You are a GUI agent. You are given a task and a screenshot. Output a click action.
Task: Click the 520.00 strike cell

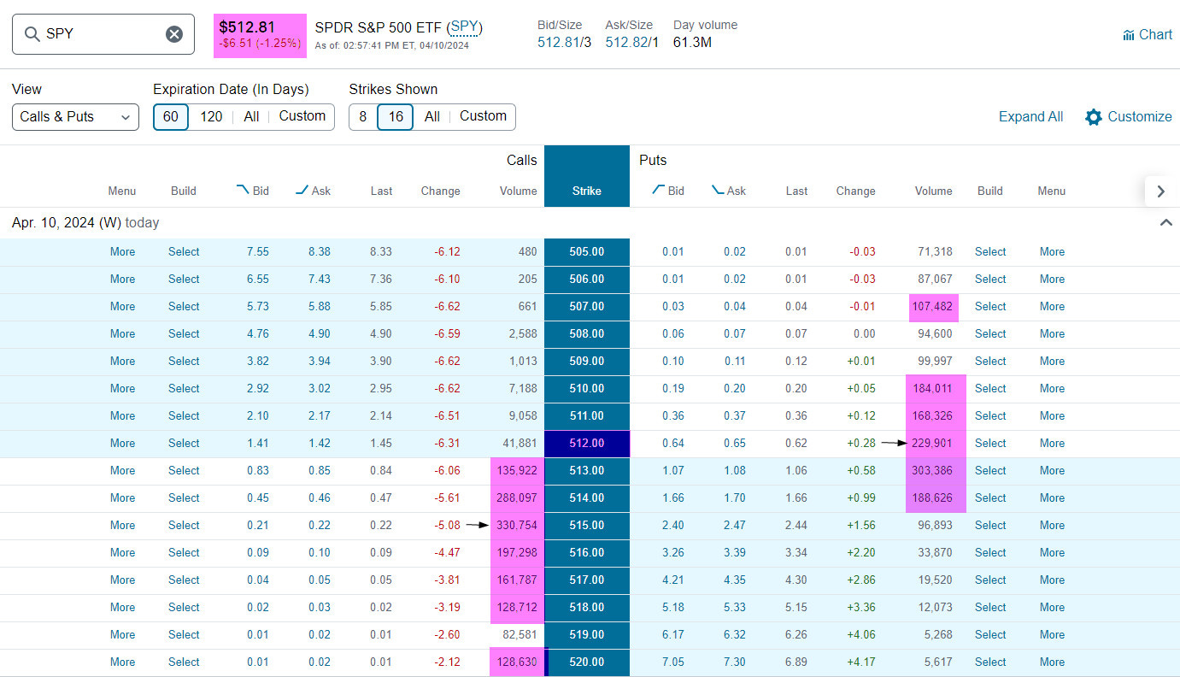(587, 662)
